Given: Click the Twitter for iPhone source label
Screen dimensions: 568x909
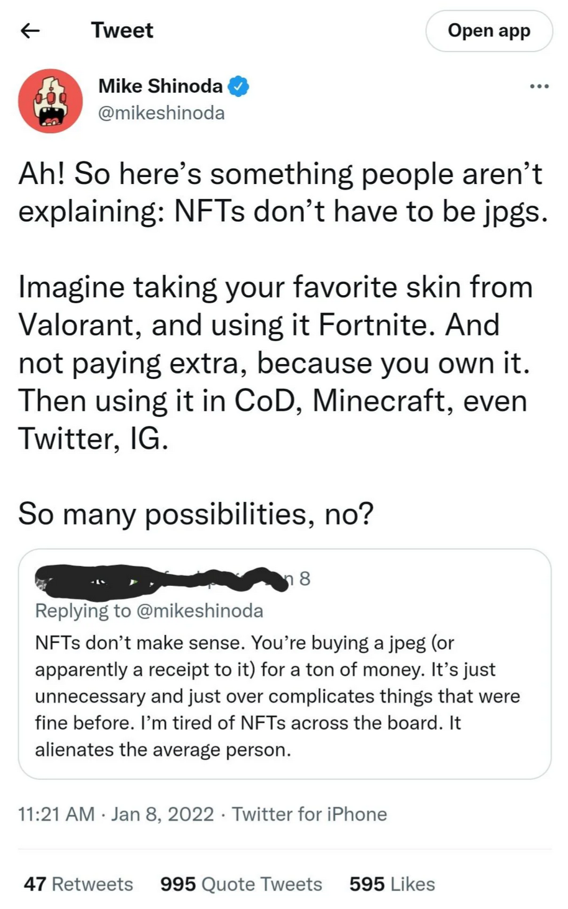Looking at the screenshot, I should [309, 814].
